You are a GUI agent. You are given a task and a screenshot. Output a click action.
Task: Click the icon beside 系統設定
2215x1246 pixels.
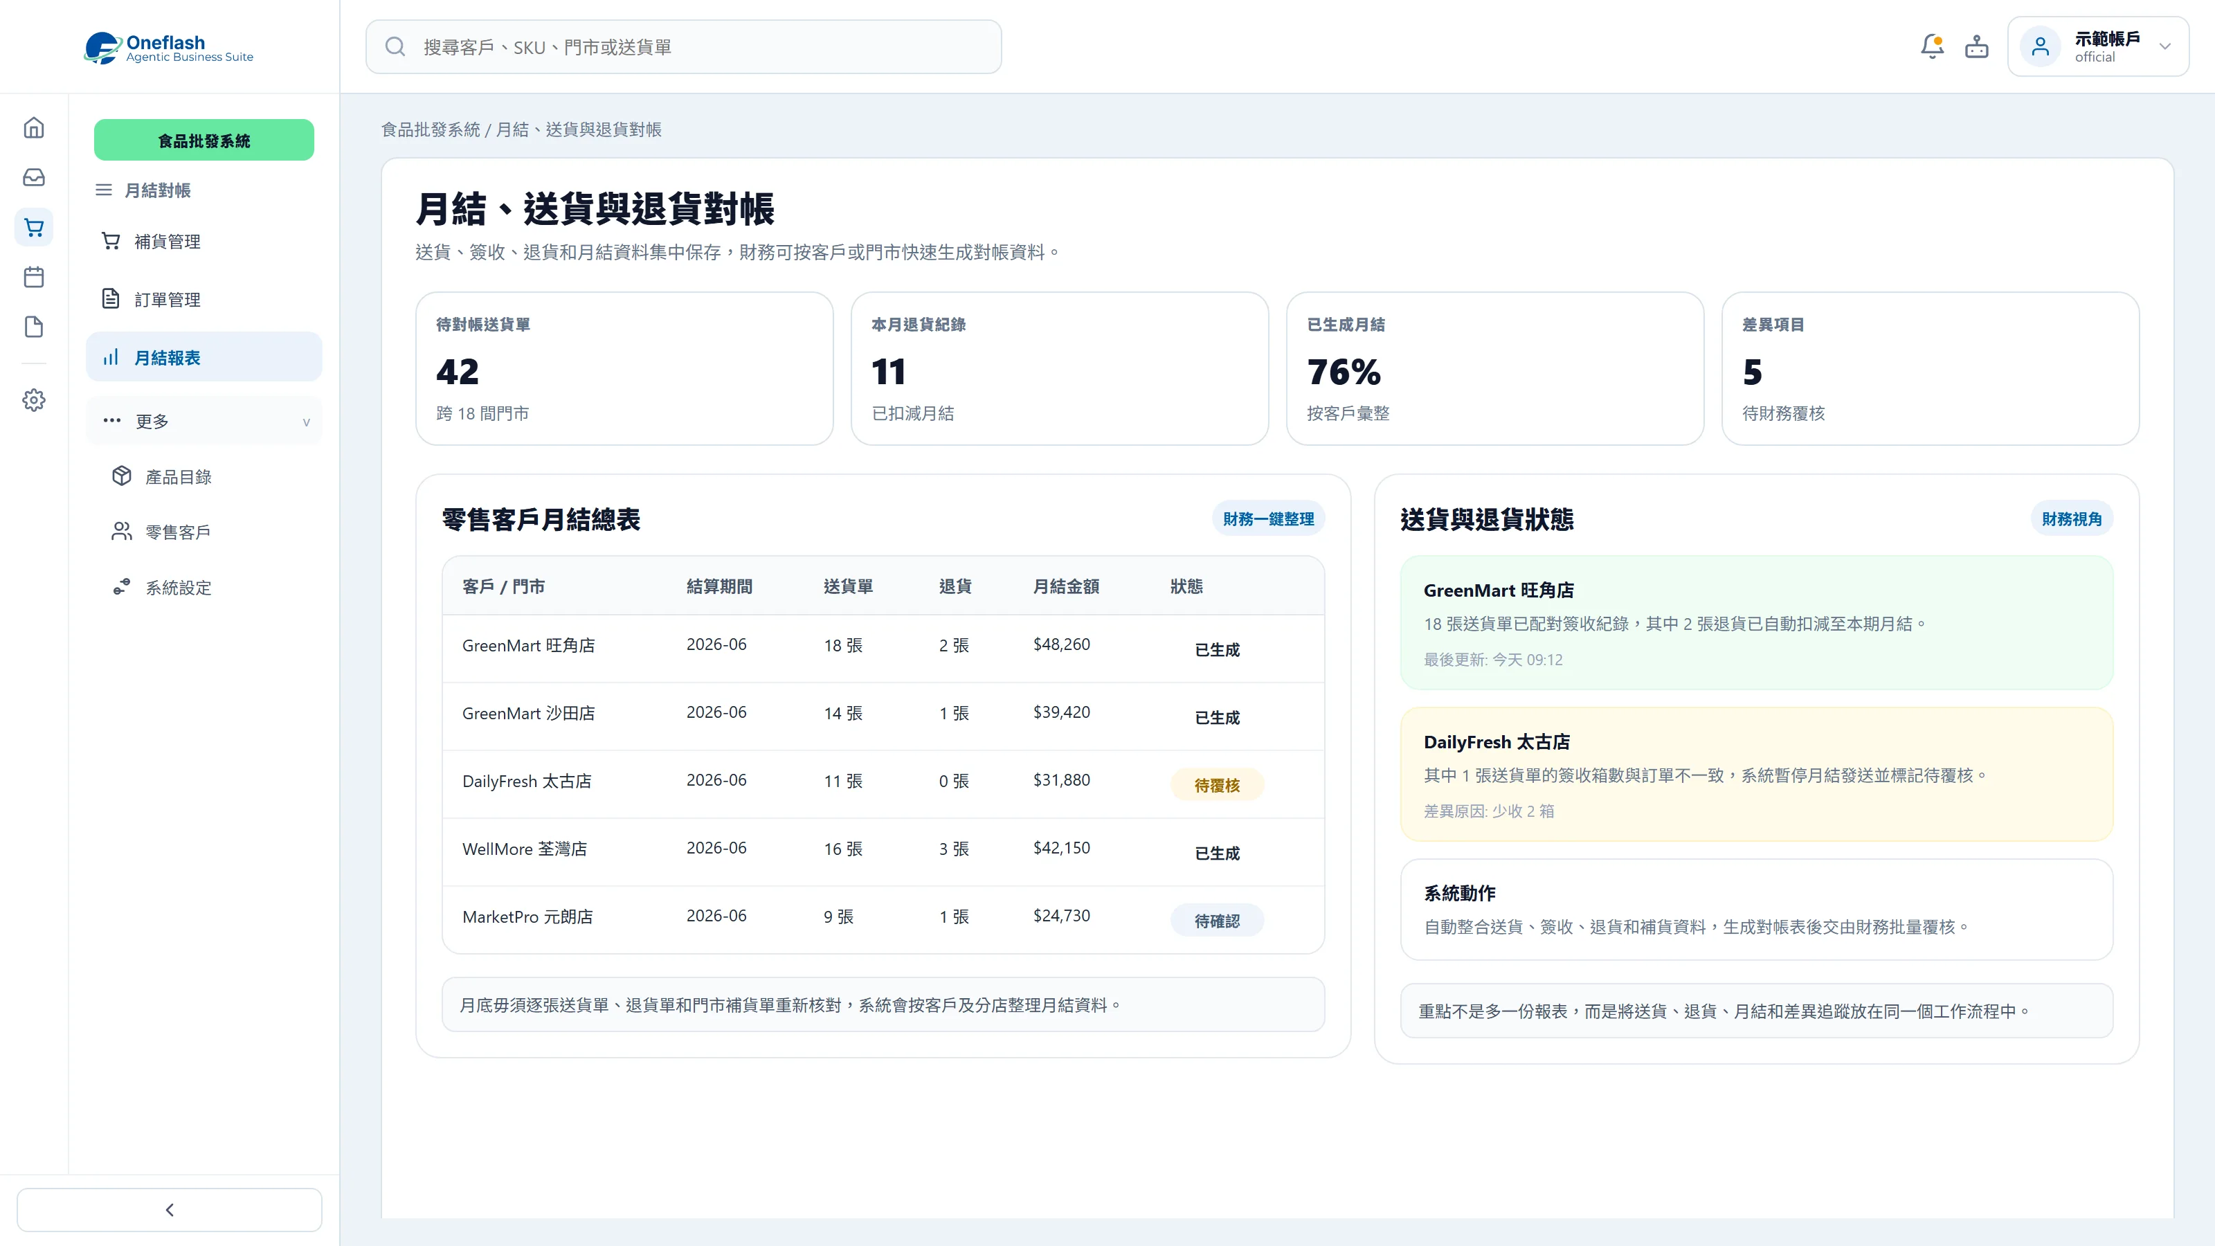coord(121,586)
